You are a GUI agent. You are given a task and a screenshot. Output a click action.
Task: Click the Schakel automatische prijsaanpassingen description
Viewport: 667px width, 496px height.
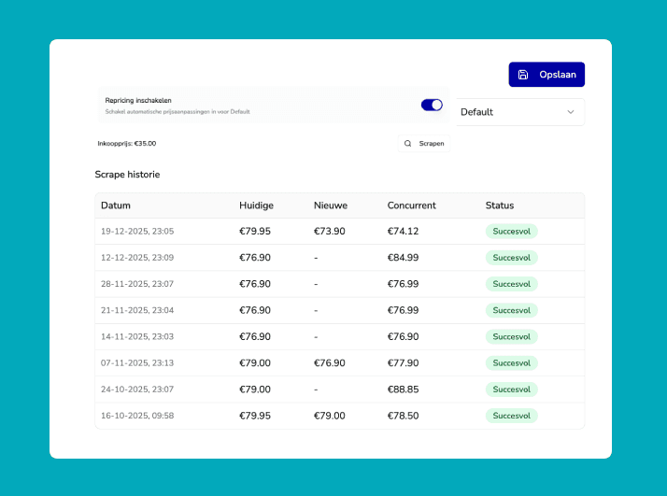pos(177,112)
